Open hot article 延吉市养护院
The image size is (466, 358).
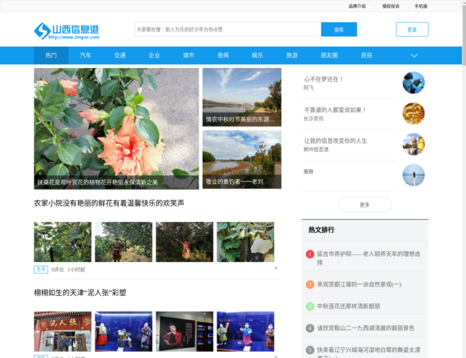(368, 258)
